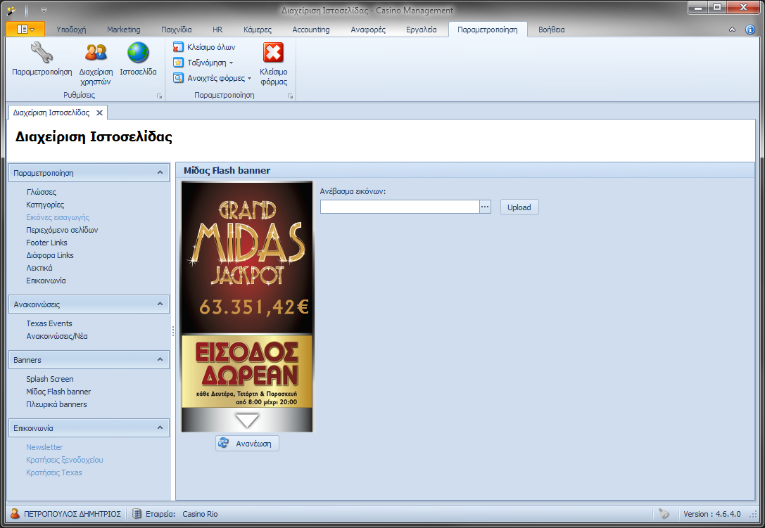765x528 pixels.
Task: Click the blue info help icon
Action: point(750,30)
